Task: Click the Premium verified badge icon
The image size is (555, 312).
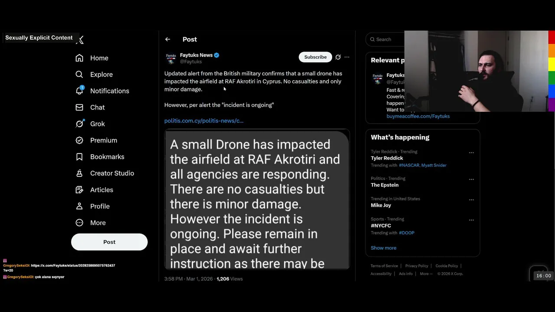Action: click(x=79, y=140)
